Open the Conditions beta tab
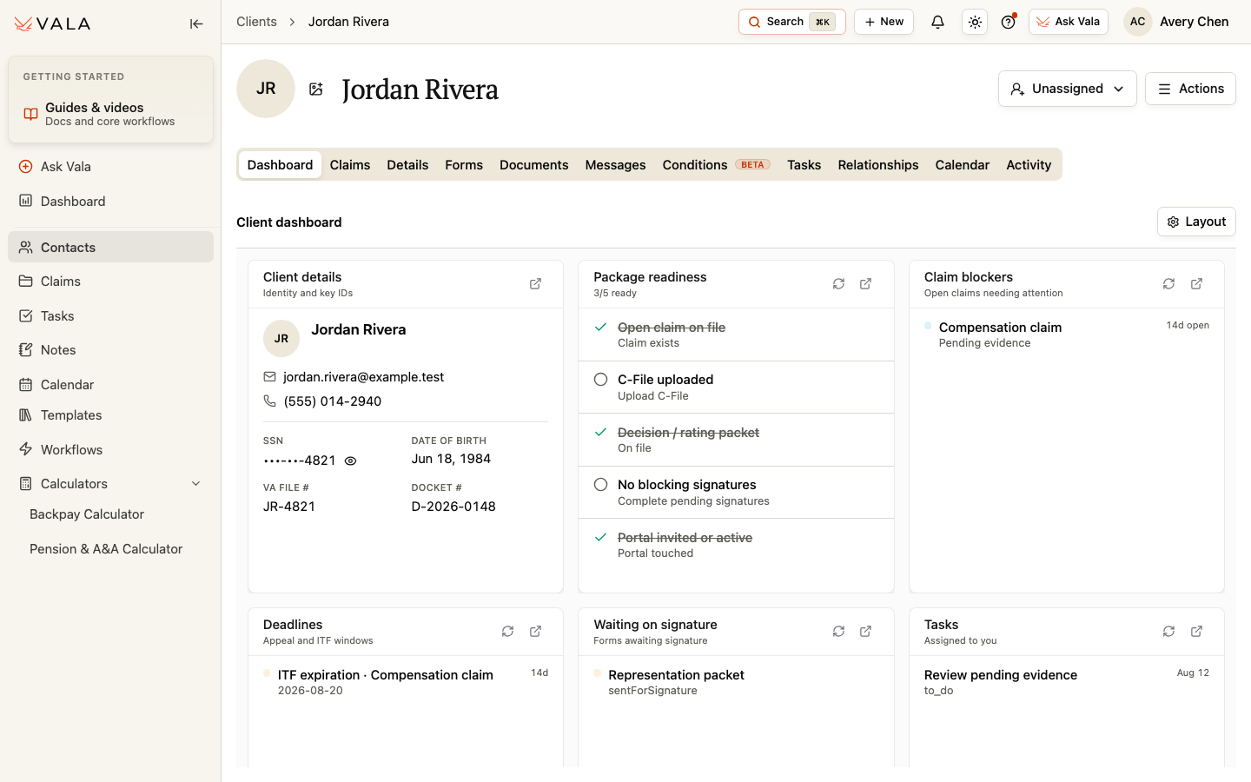Viewport: 1251px width, 782px height. (716, 165)
